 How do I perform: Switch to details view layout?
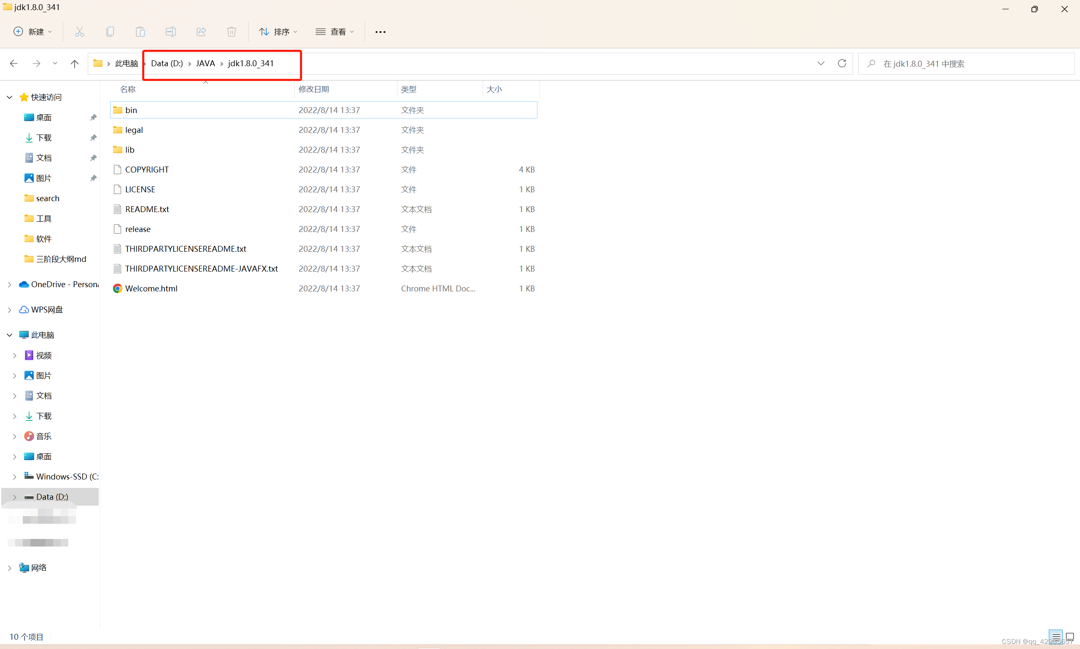pos(1056,637)
